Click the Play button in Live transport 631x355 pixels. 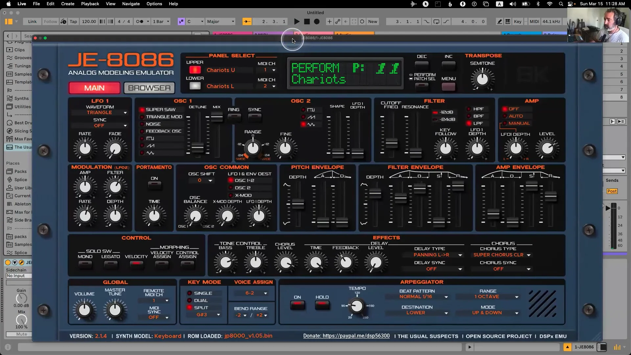click(297, 22)
